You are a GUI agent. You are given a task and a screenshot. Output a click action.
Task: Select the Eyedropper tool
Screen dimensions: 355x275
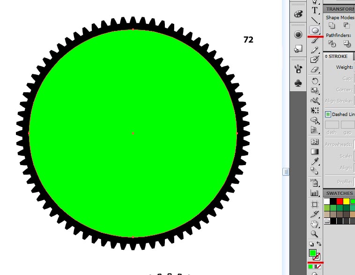pos(315,161)
